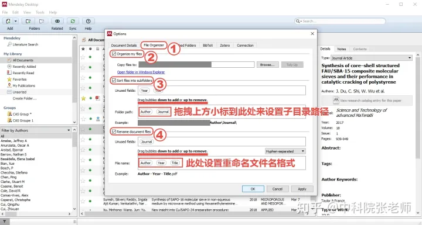Open the Help menu
This screenshot has height=225, width=422.
[x=53, y=12]
